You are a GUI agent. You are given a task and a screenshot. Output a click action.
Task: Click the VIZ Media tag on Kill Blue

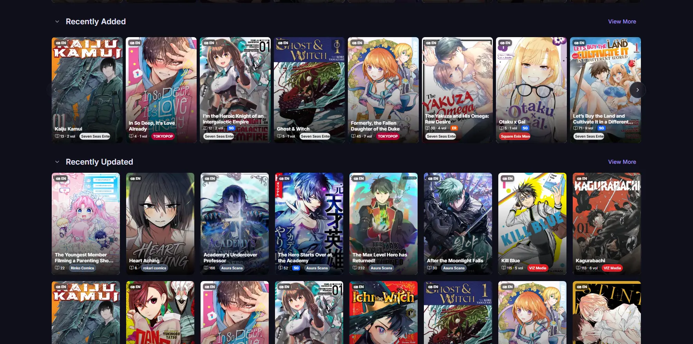(x=537, y=268)
